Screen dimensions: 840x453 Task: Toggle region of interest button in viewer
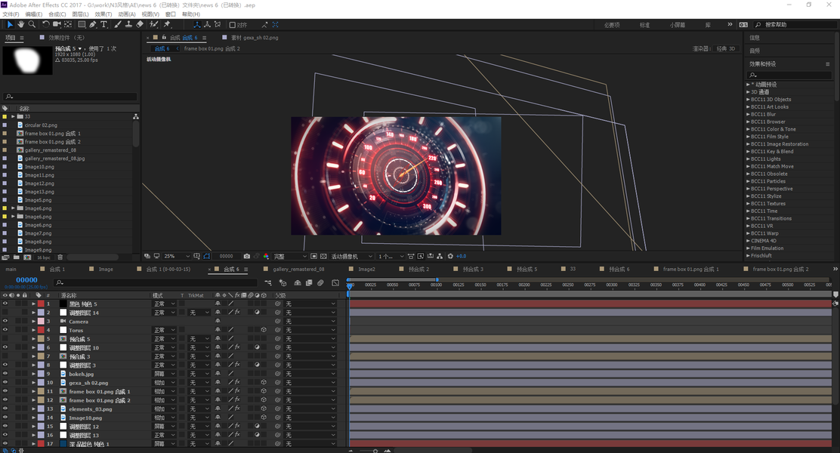coord(314,257)
